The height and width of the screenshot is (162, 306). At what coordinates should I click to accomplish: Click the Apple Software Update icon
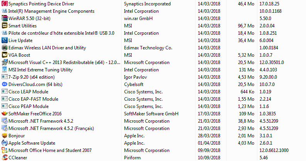5,143
